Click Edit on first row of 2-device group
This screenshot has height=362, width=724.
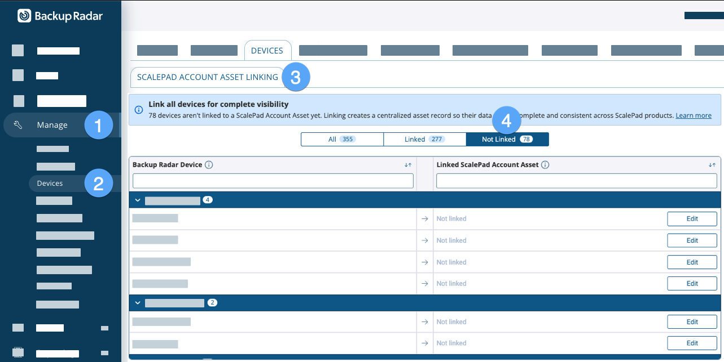coord(692,322)
